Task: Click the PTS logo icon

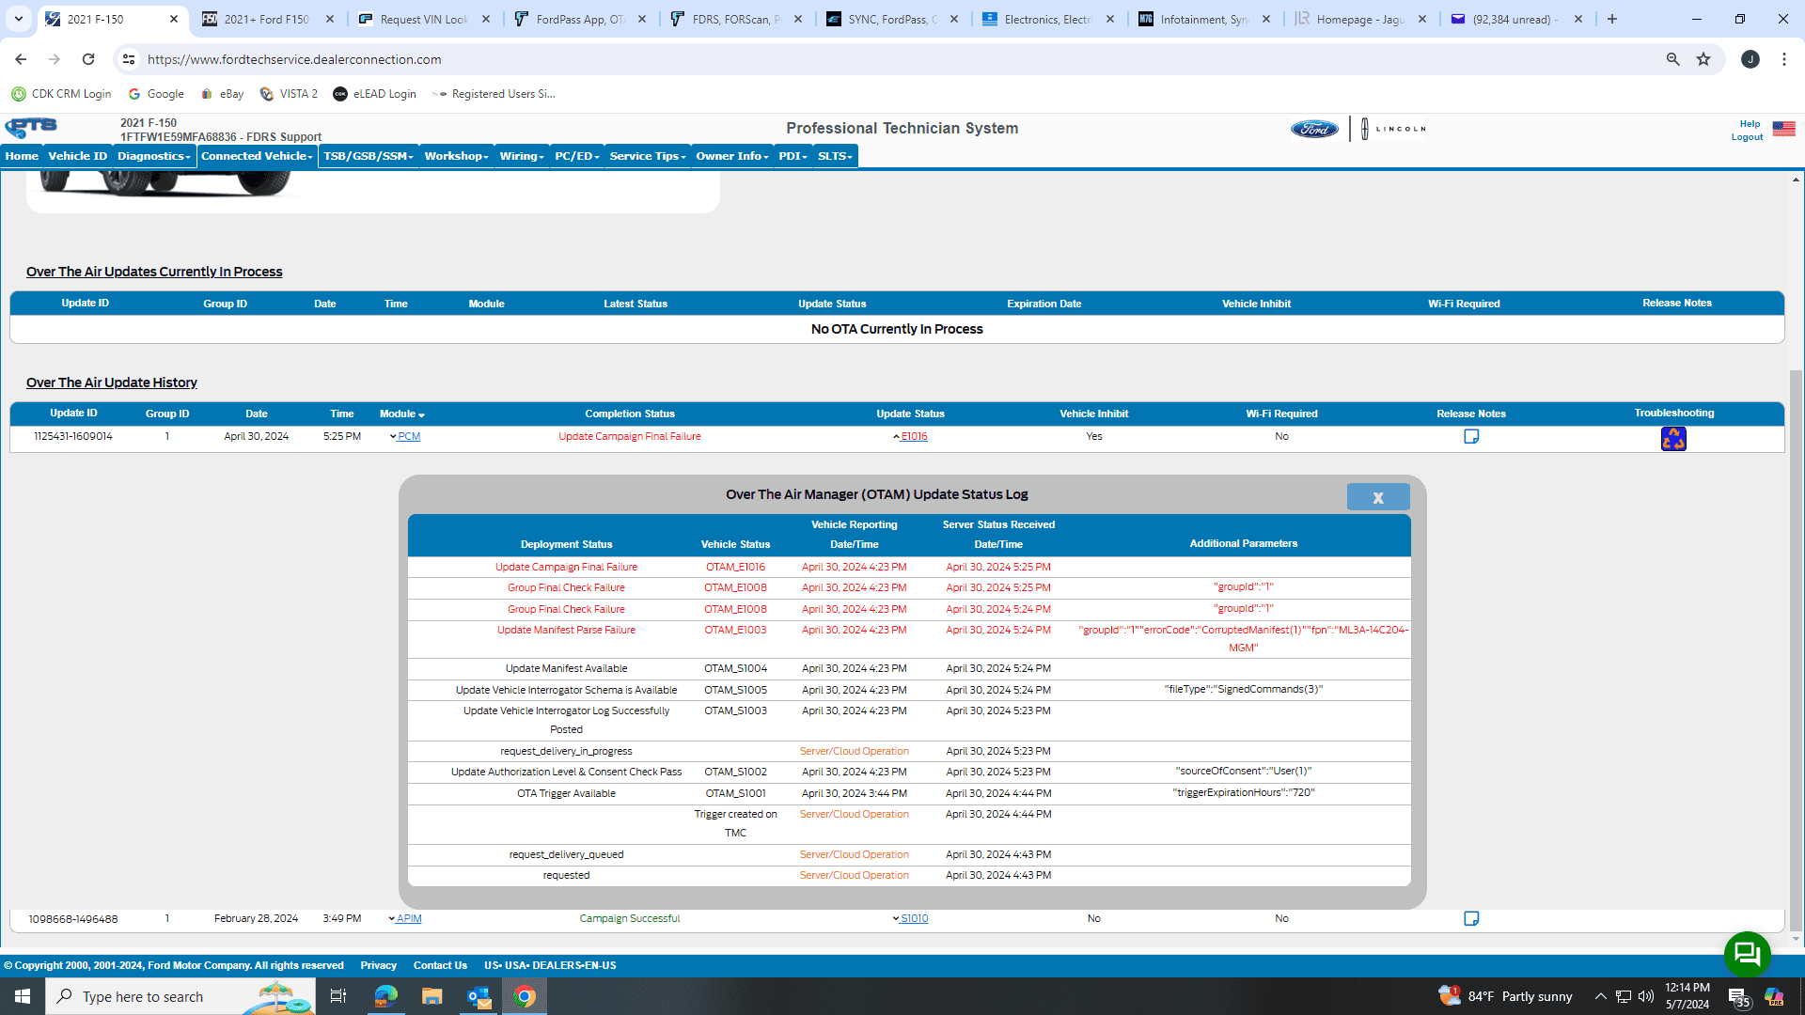Action: (x=31, y=127)
